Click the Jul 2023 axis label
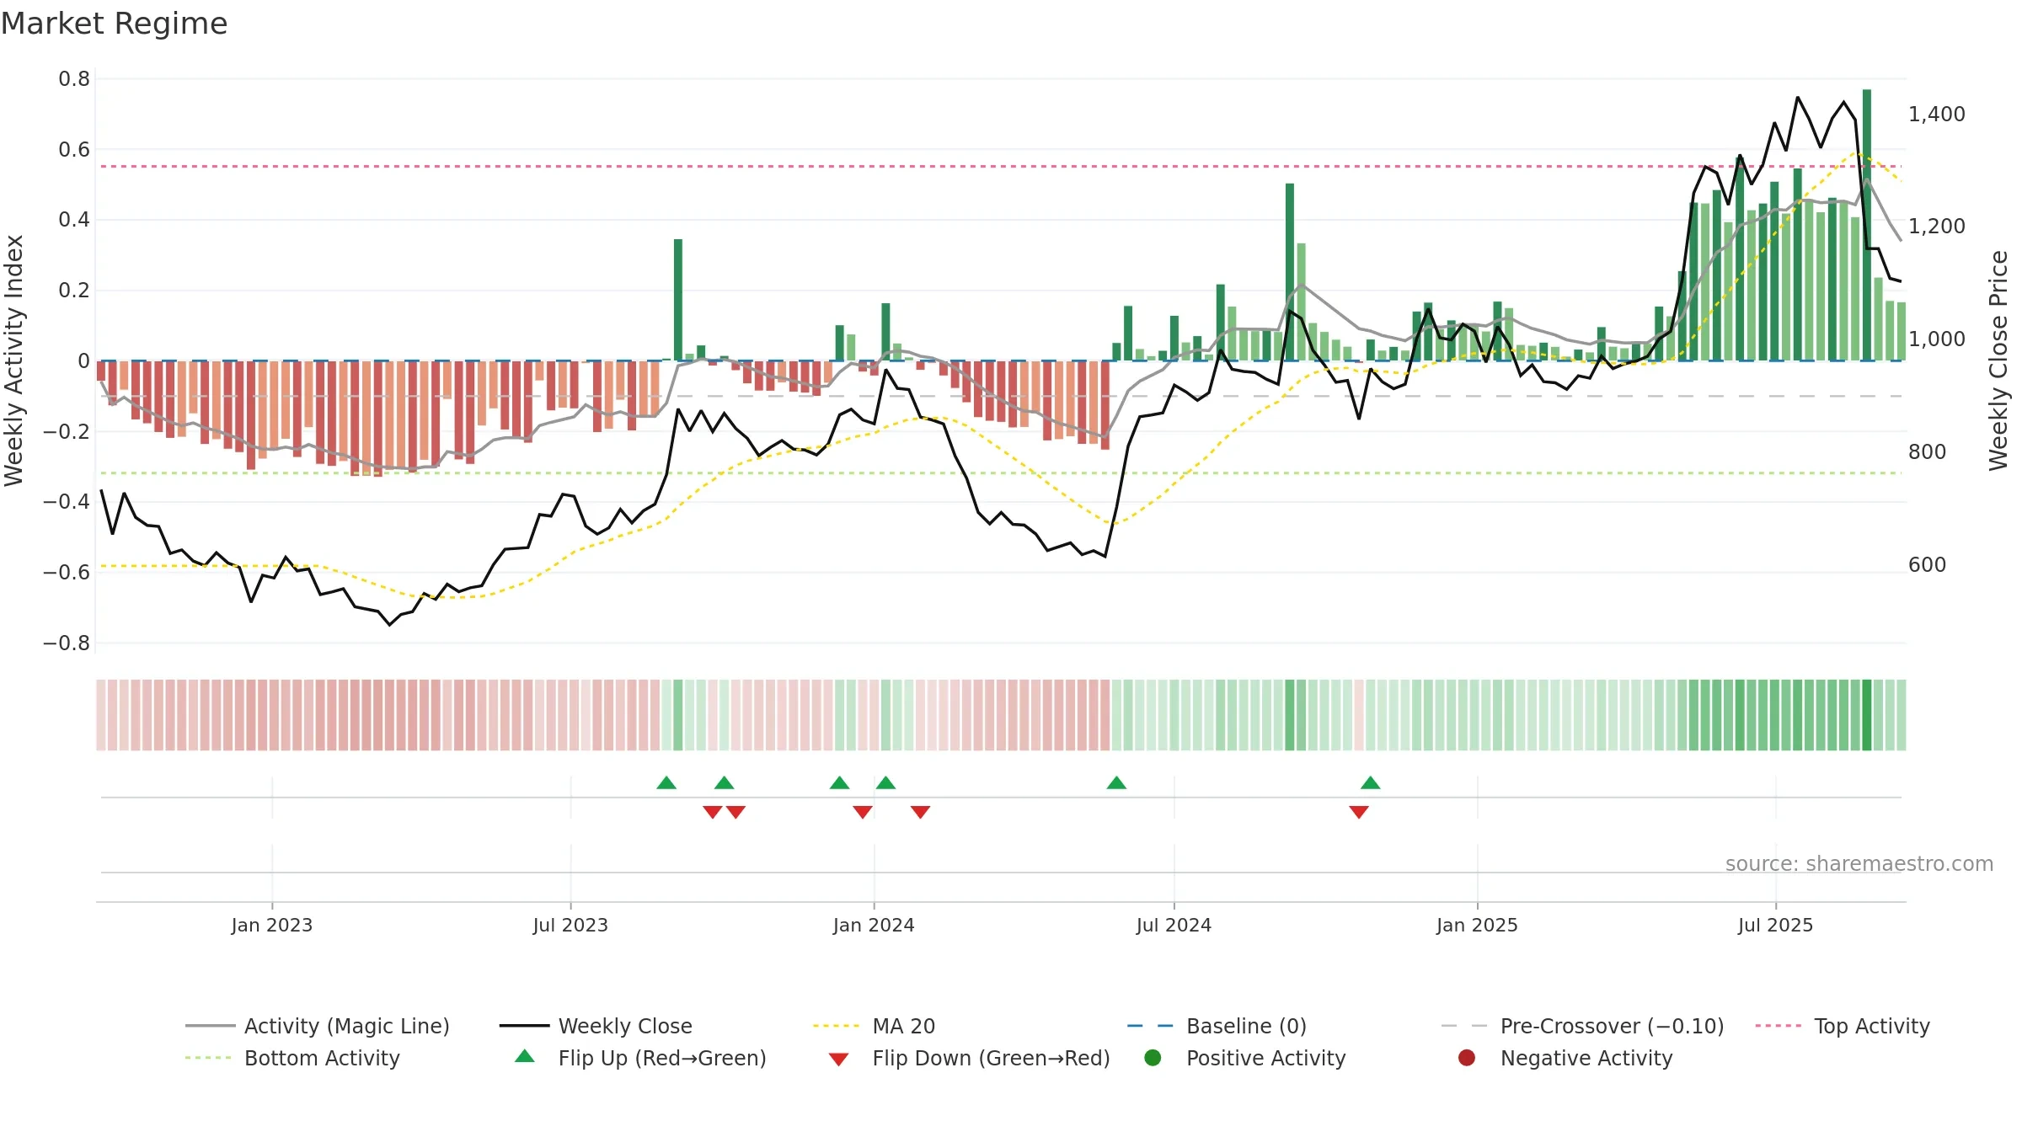 (x=570, y=925)
